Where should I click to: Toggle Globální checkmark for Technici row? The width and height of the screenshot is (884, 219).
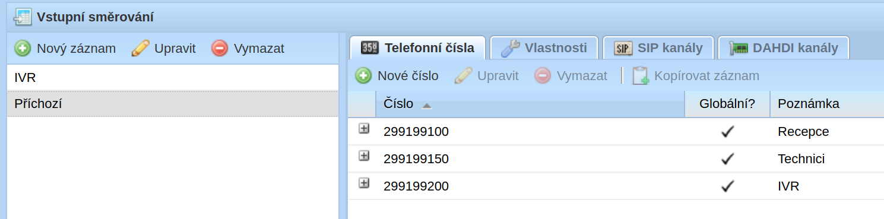[728, 159]
